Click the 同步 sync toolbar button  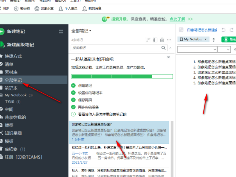point(4,8)
